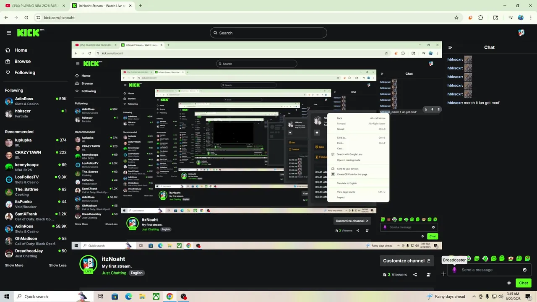The height and width of the screenshot is (302, 537).
Task: Click the itzNoaht LIVE avatar
Action: [x=88, y=264]
